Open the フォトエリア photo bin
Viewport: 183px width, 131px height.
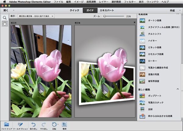click(x=6, y=126)
